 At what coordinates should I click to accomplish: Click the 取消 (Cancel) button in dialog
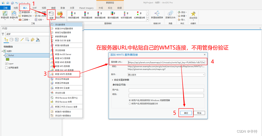(x=199, y=113)
